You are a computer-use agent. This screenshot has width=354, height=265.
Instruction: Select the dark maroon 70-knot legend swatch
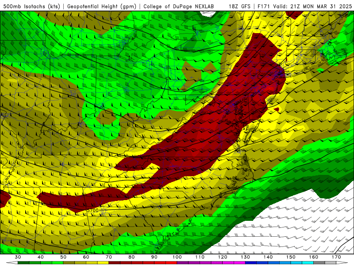point(115,263)
